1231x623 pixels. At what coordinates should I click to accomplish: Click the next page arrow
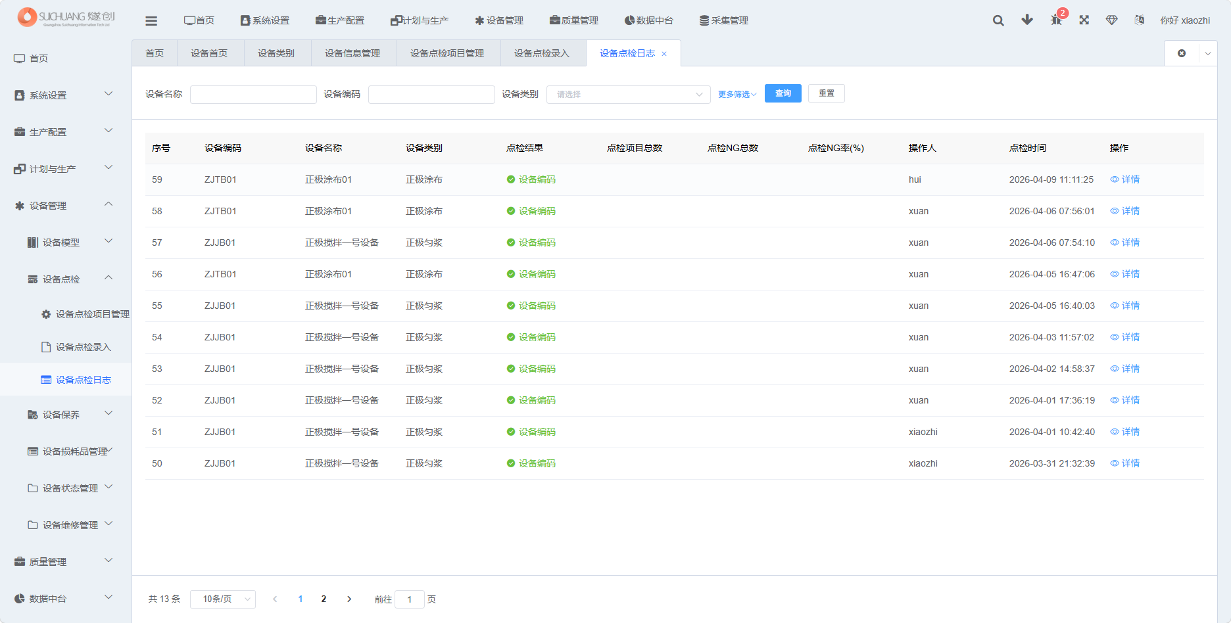pos(349,599)
